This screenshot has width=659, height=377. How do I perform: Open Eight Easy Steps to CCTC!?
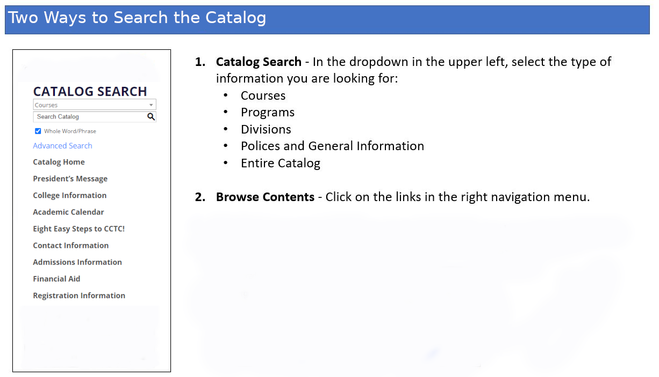(x=78, y=228)
